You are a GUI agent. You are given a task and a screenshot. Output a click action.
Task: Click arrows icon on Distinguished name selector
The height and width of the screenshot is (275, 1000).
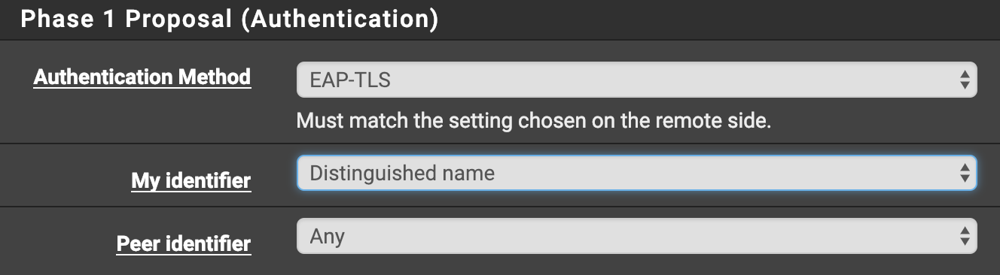point(965,173)
